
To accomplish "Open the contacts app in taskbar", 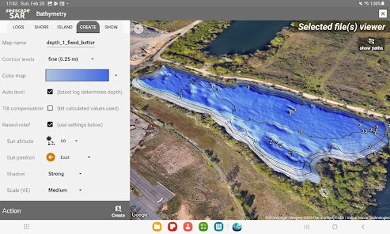I will point(188,227).
